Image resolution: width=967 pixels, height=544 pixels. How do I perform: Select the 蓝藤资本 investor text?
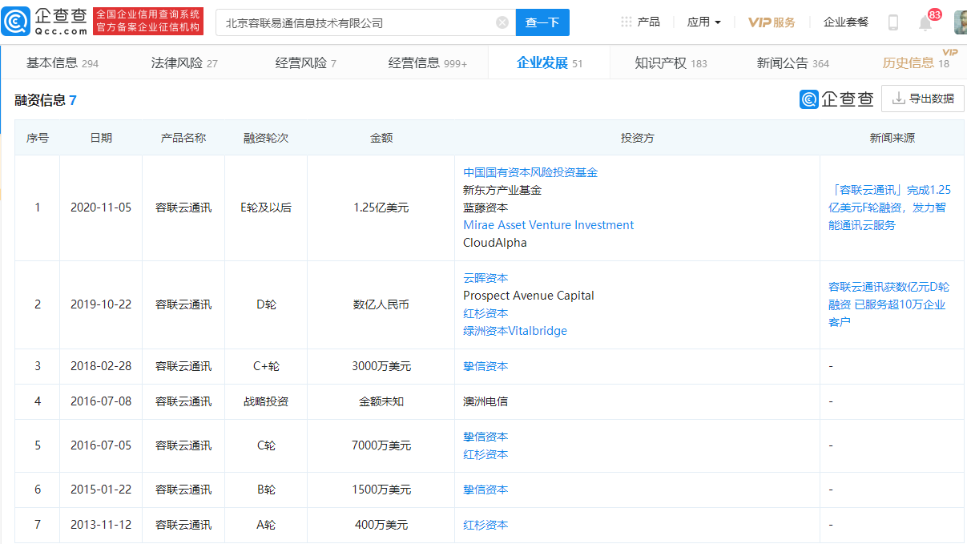tap(486, 208)
